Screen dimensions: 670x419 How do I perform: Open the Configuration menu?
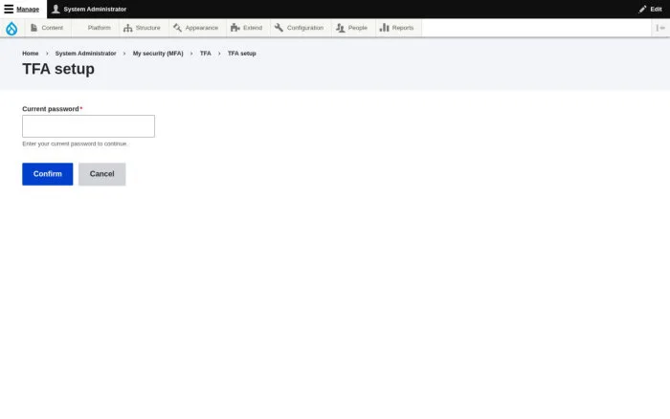click(300, 28)
